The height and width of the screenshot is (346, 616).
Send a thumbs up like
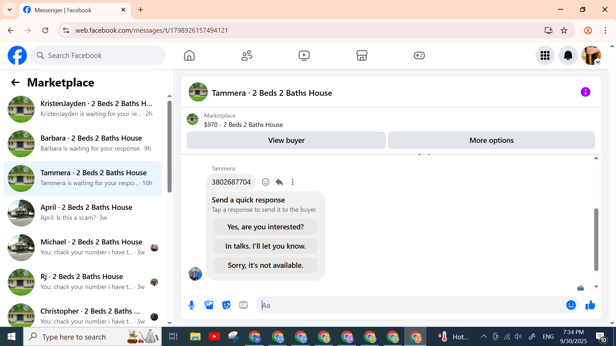(x=590, y=305)
